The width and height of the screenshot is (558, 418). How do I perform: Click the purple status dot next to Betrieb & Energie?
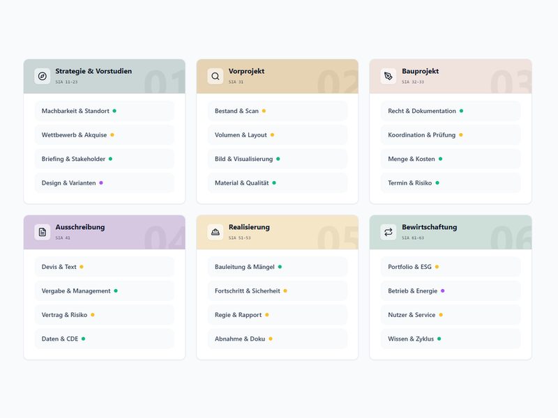pyautogui.click(x=443, y=291)
